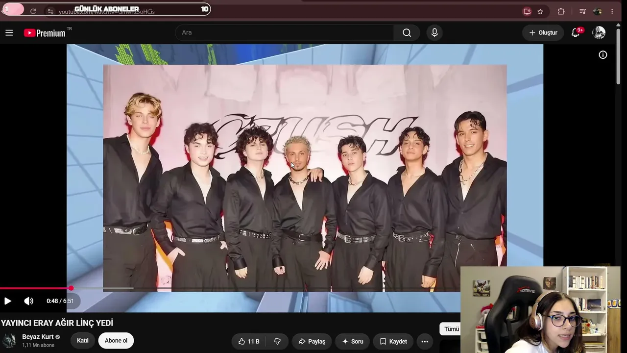This screenshot has height=353, width=627.
Task: Open the browser three-dot menu
Action: click(612, 11)
